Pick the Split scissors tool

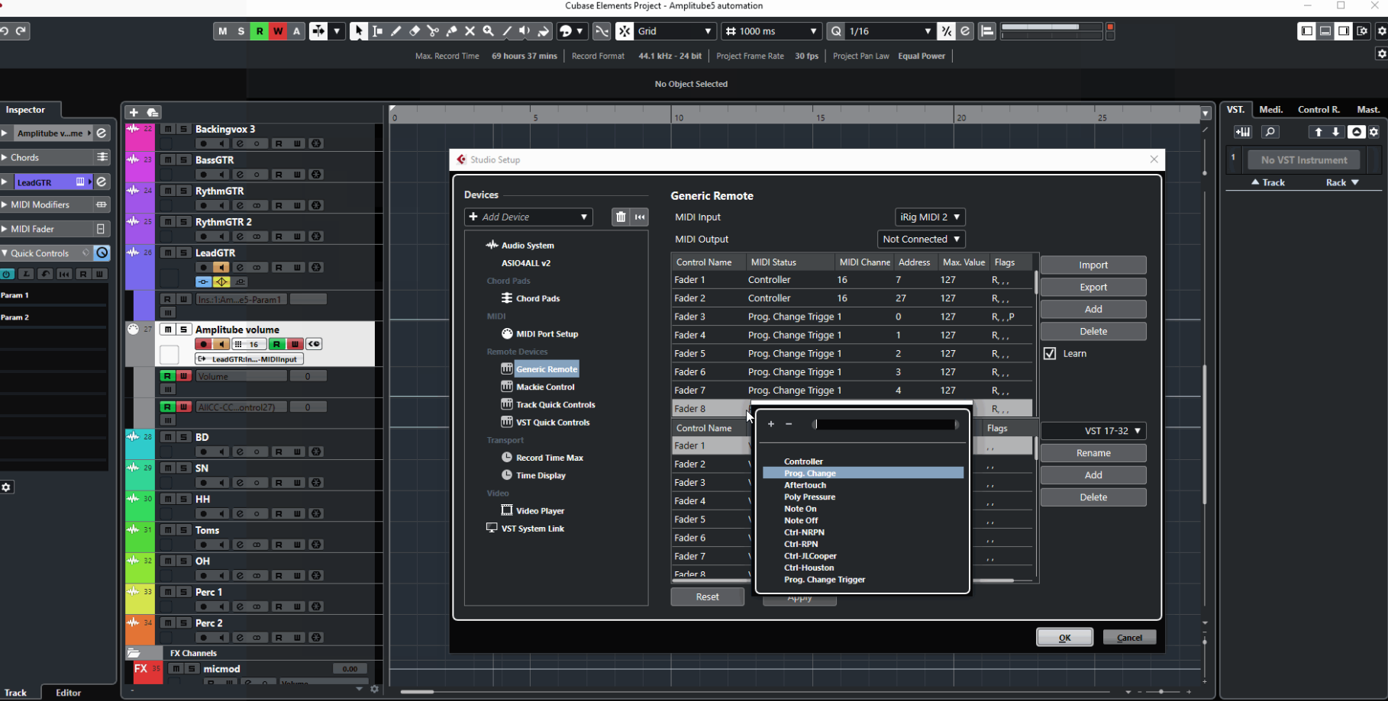[x=433, y=31]
